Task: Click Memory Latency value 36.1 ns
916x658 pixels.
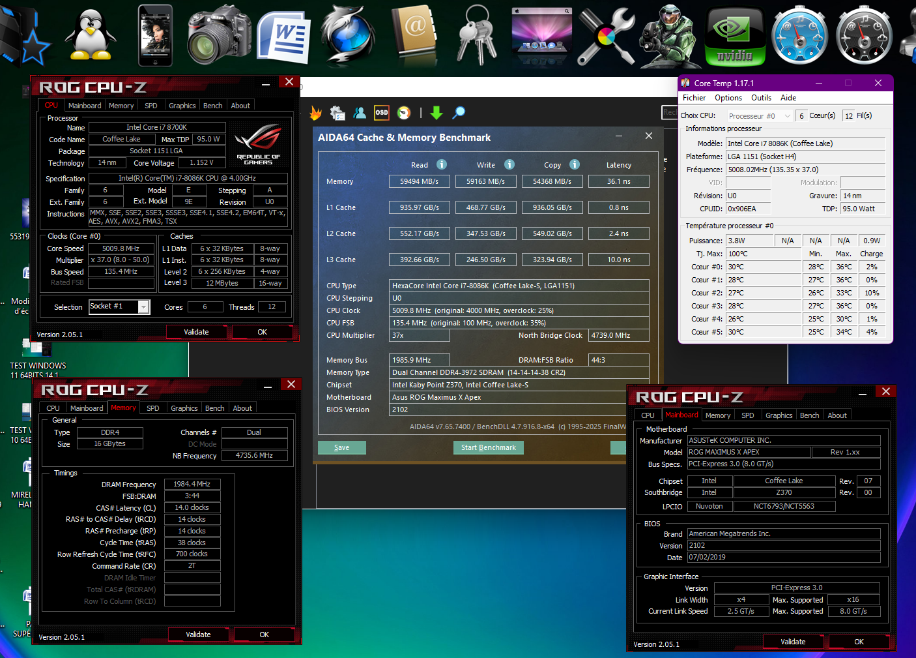Action: 619,181
